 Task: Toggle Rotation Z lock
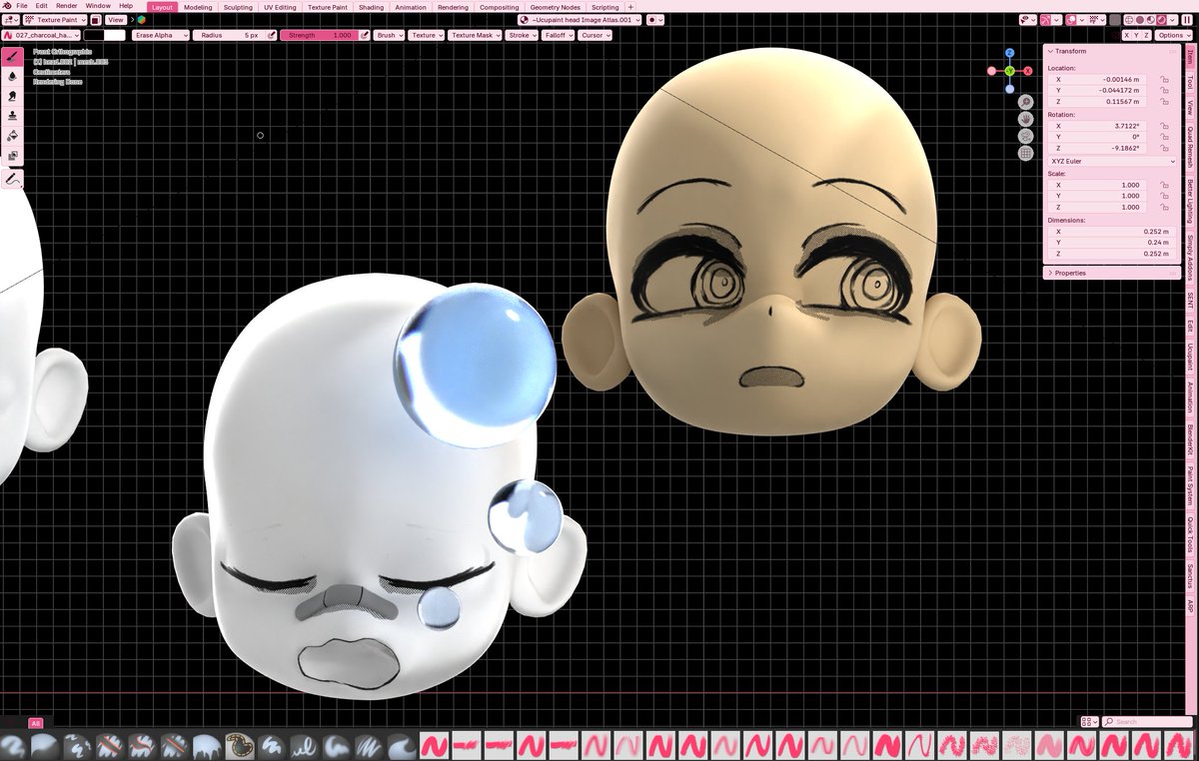point(1165,148)
